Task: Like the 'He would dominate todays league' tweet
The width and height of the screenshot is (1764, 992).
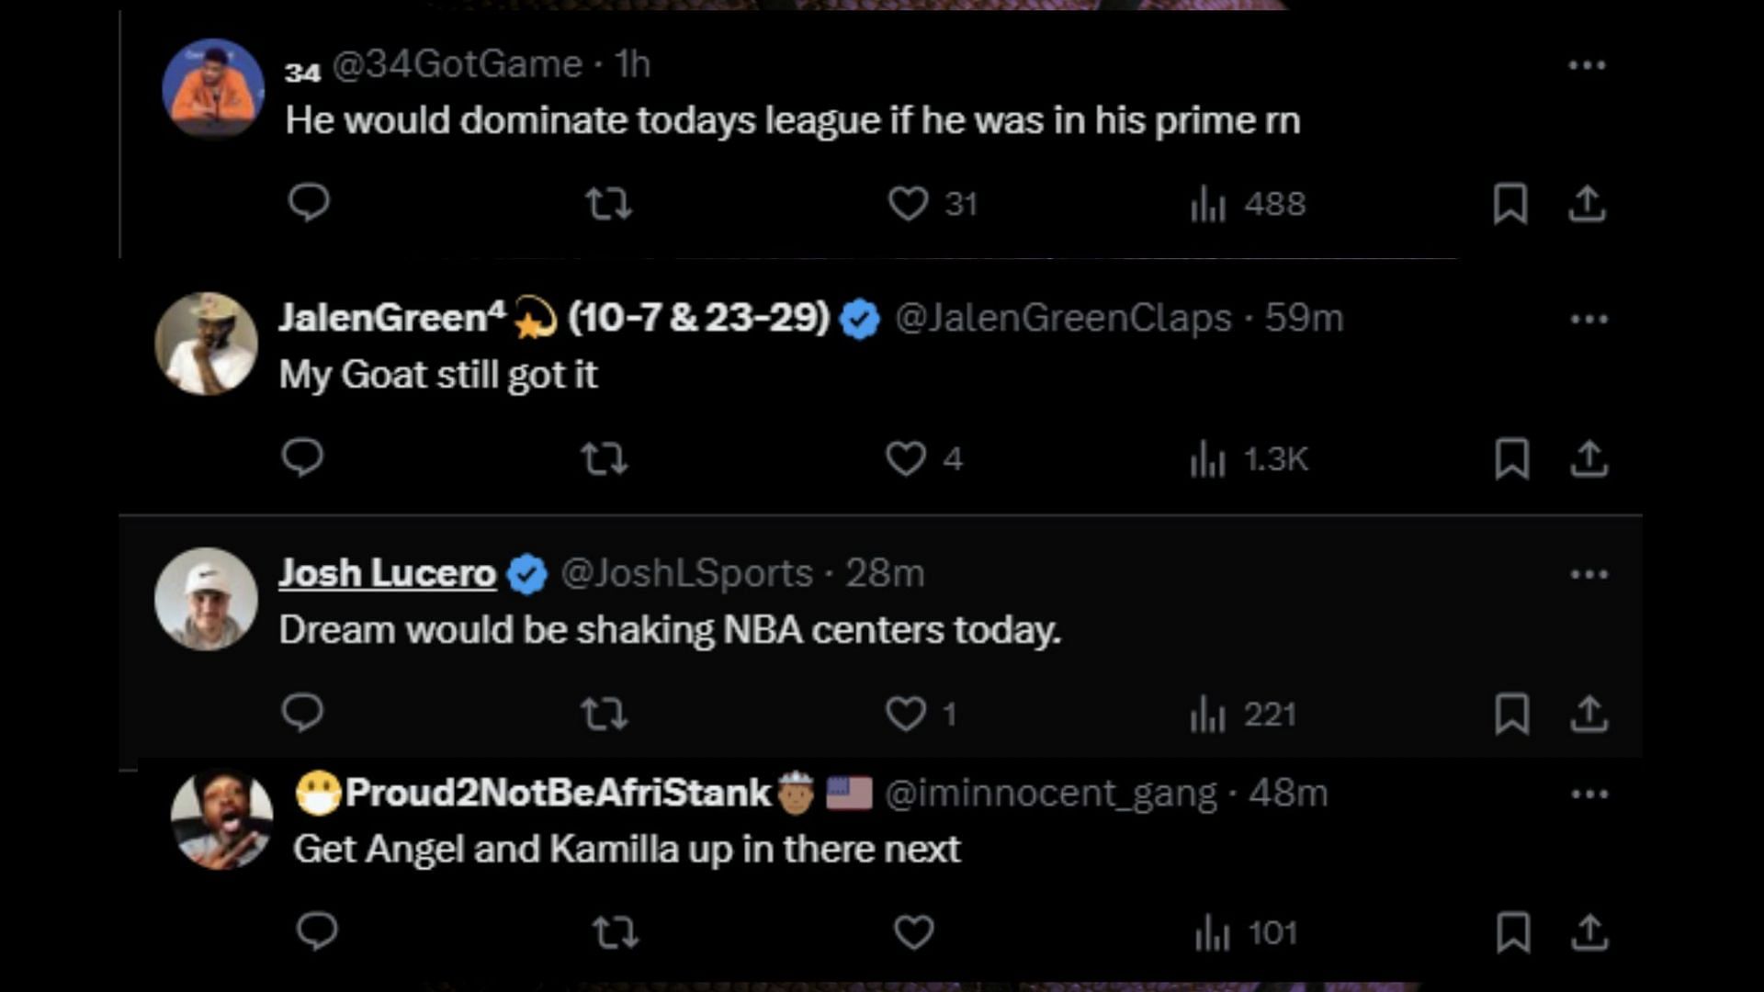Action: point(908,203)
